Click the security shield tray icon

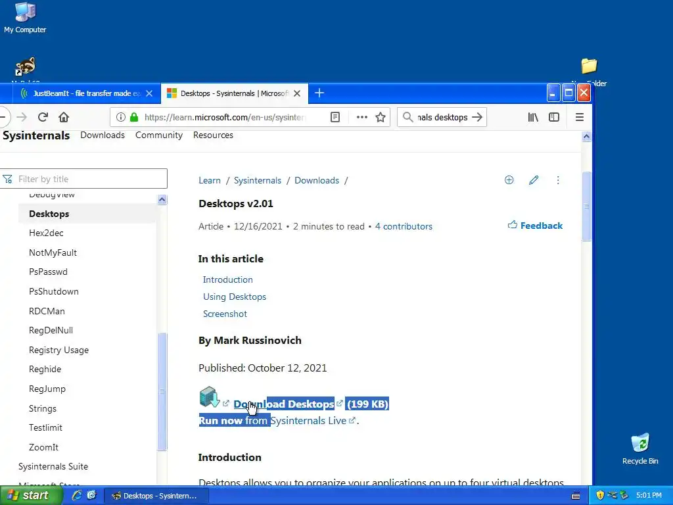(x=600, y=495)
